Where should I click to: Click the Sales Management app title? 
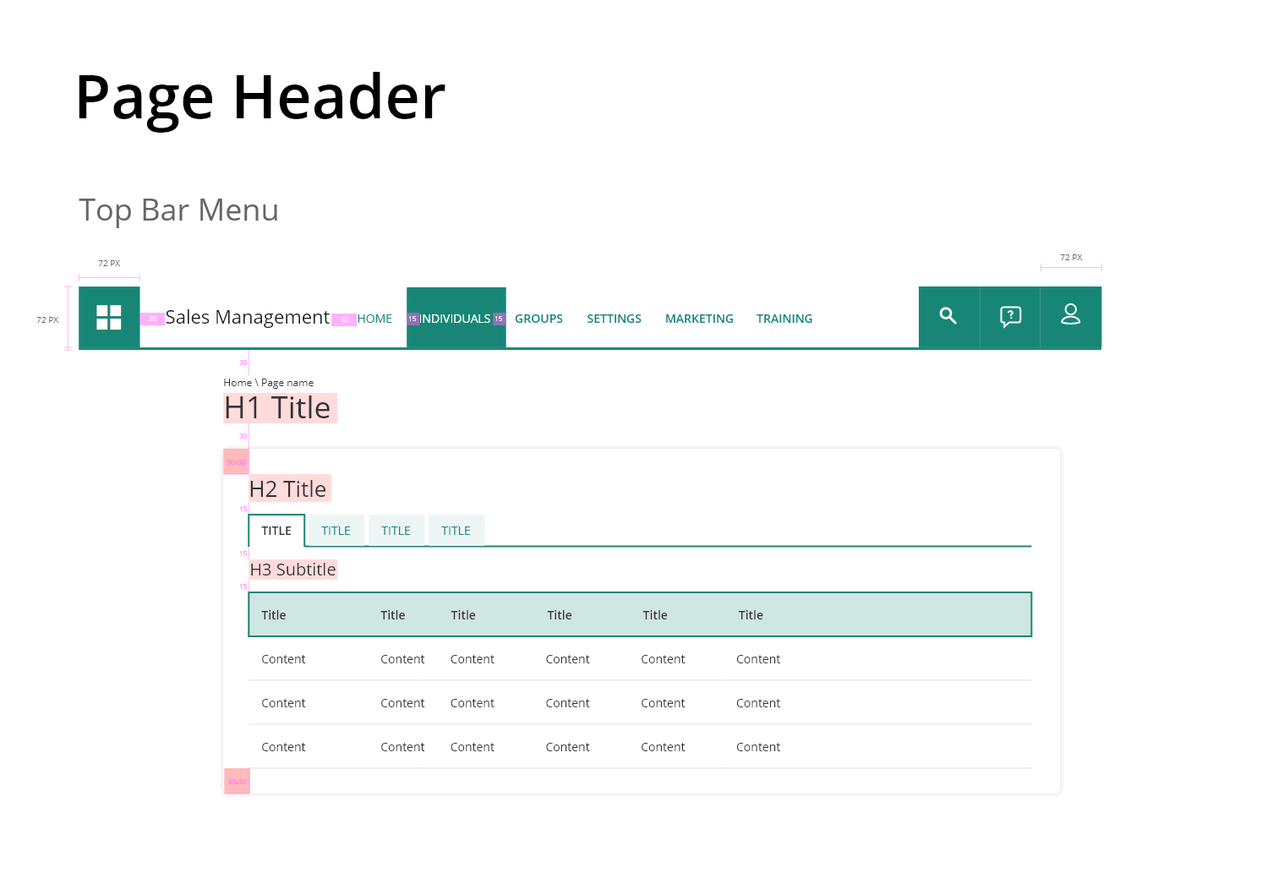(x=248, y=317)
